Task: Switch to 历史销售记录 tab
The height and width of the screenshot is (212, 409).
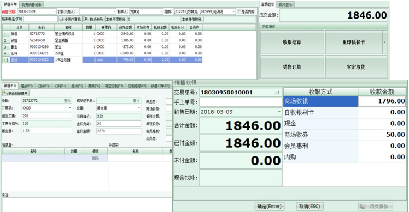Action: pyautogui.click(x=32, y=5)
